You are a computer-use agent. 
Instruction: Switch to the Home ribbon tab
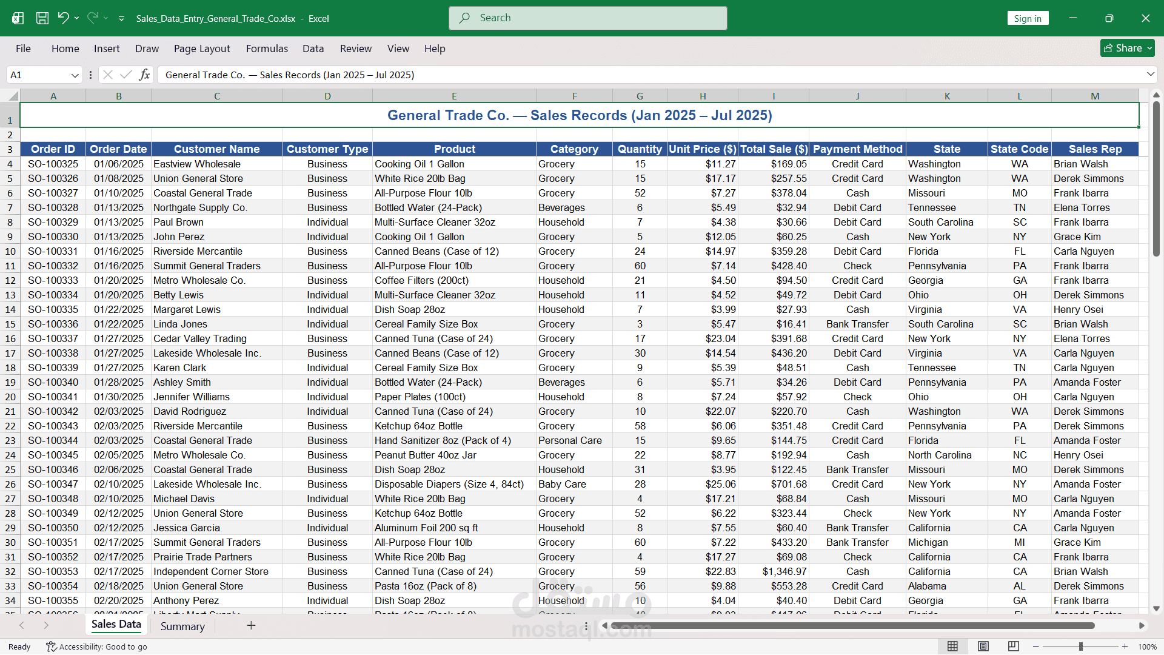tap(65, 49)
